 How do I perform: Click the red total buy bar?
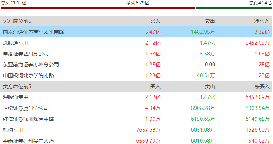point(98,8)
